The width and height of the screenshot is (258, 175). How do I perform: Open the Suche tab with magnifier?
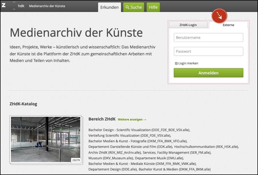[134, 7]
